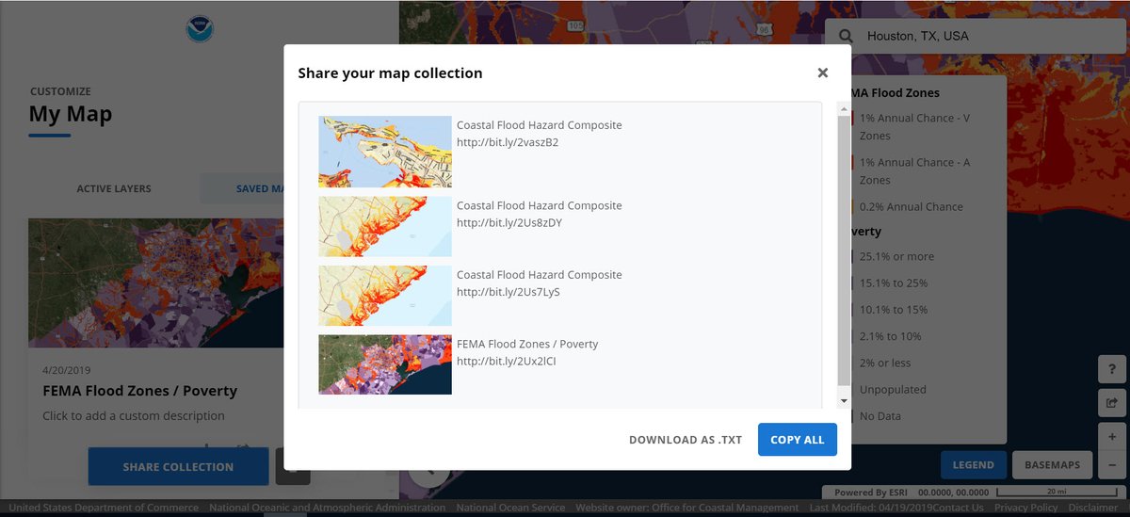
Task: Zoom in on the map with plus
Action: click(x=1112, y=438)
